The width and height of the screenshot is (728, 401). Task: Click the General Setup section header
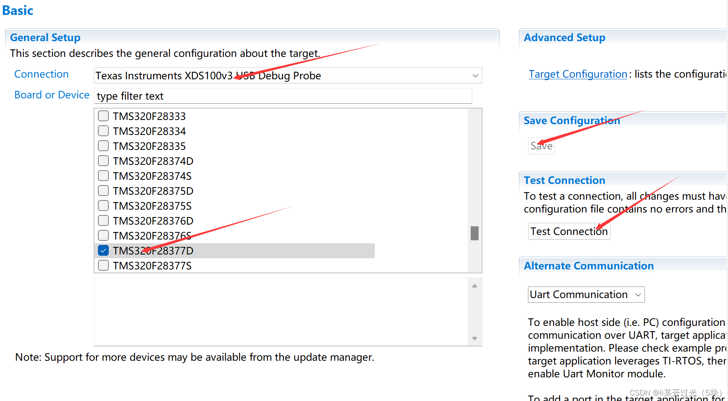pyautogui.click(x=45, y=37)
